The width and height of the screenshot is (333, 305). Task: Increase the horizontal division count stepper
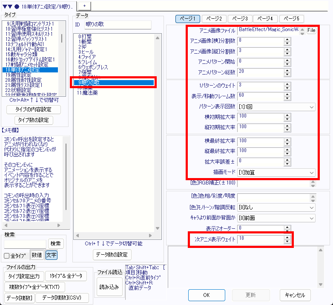(x=287, y=39)
